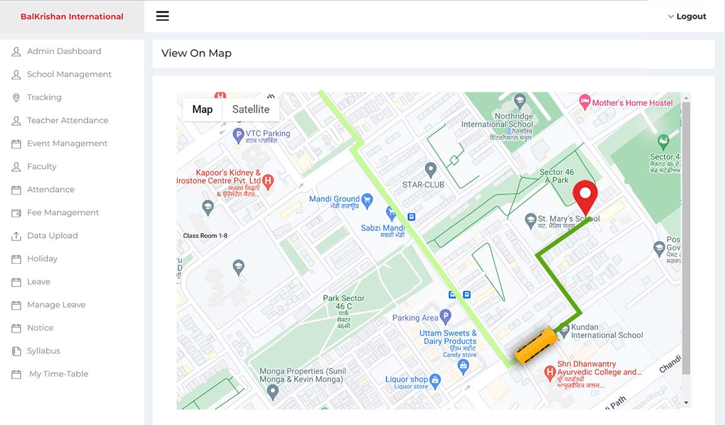Screen dimensions: 725x425
Task: Expand the chevron next to Logout
Action: pyautogui.click(x=670, y=16)
